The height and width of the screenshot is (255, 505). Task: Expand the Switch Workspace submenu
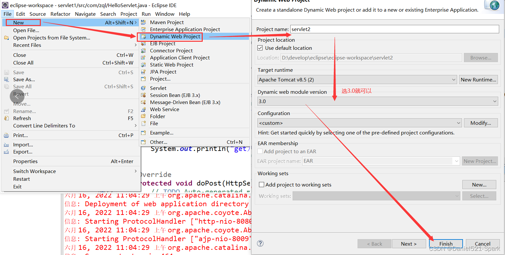point(135,171)
